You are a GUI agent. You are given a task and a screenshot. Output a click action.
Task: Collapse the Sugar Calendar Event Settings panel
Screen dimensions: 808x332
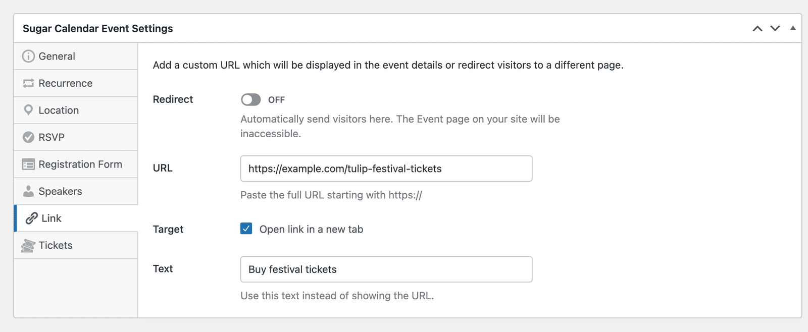click(x=793, y=28)
